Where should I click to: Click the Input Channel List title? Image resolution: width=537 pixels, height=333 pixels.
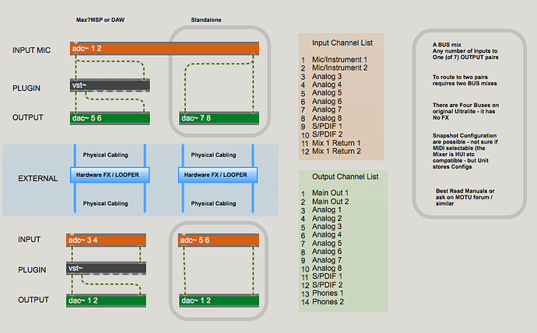[343, 43]
